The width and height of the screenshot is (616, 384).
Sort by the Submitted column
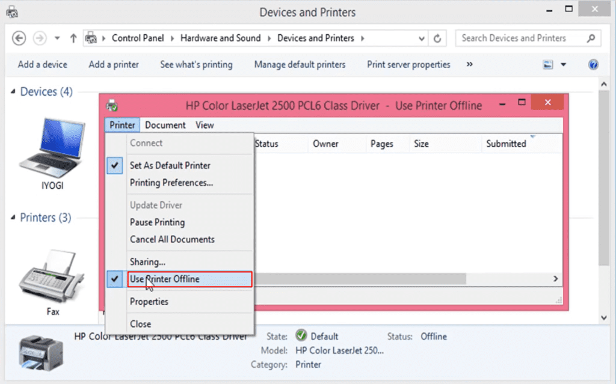pyautogui.click(x=522, y=144)
